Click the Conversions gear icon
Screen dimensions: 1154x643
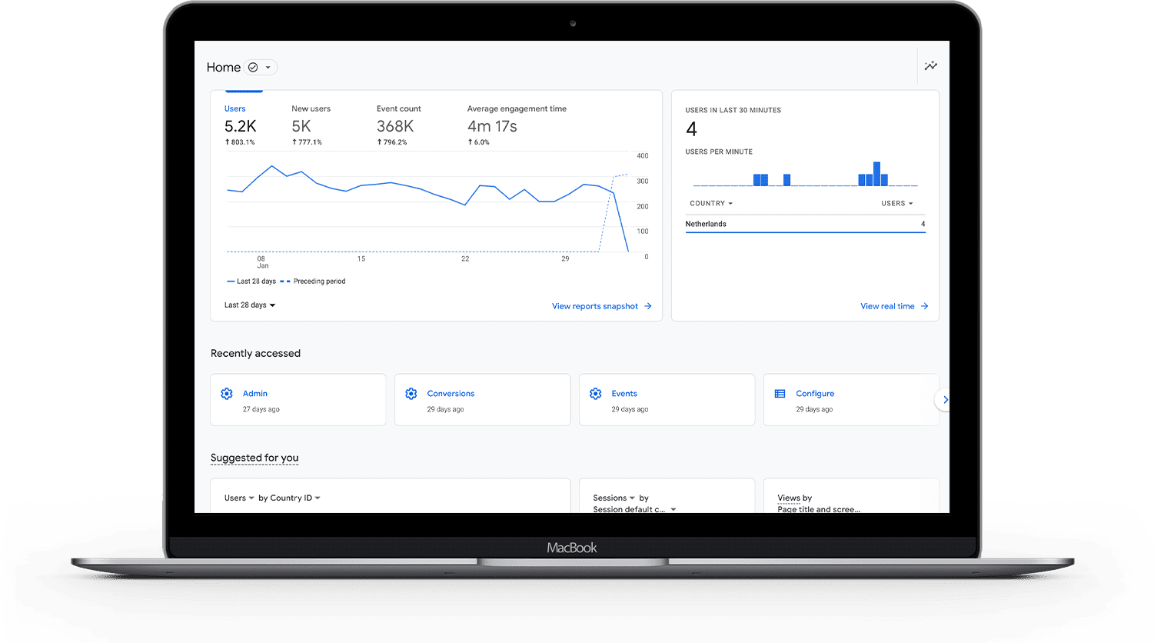point(411,394)
